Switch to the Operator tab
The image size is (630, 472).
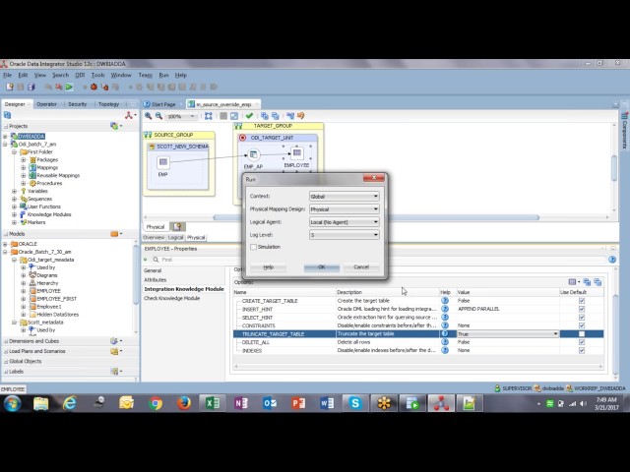(46, 104)
